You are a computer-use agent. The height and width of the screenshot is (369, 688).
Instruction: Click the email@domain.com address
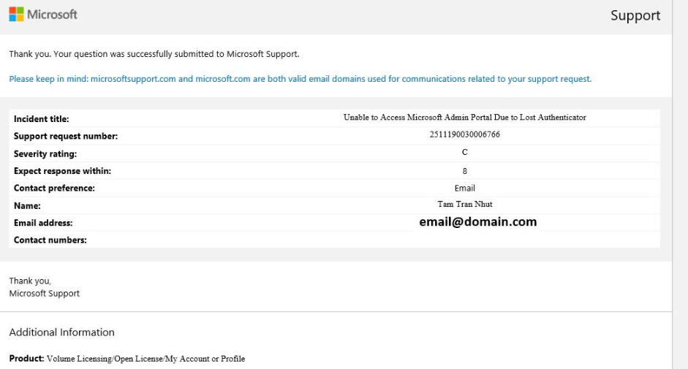point(478,221)
